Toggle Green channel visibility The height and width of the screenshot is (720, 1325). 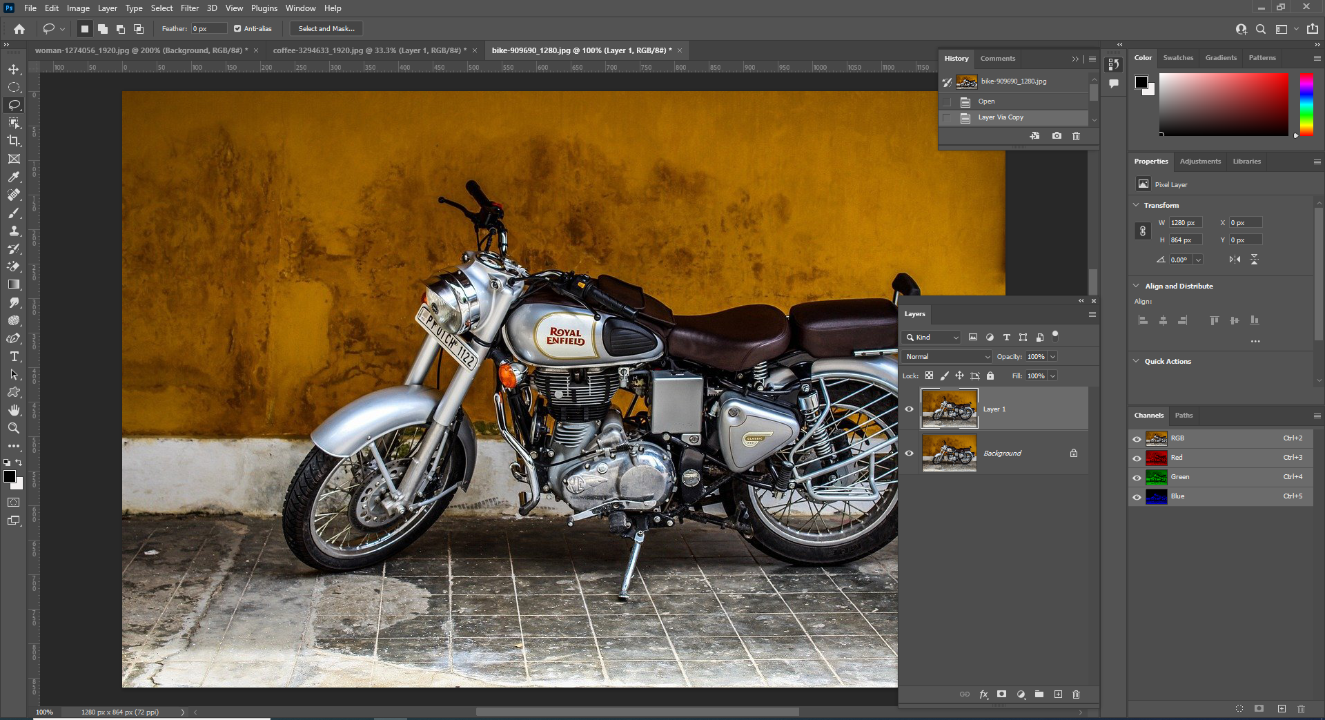point(1137,477)
